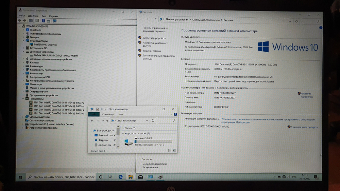The height and width of the screenshot is (191, 340).
Task: Collapse Устройства и диски group
Action: coord(123,133)
